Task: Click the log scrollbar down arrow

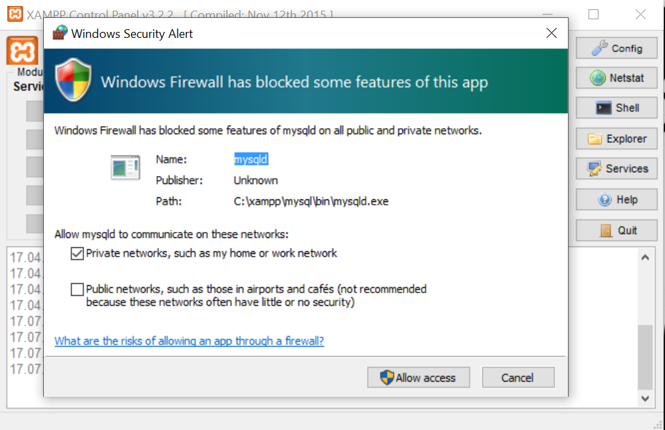Action: pos(645,398)
